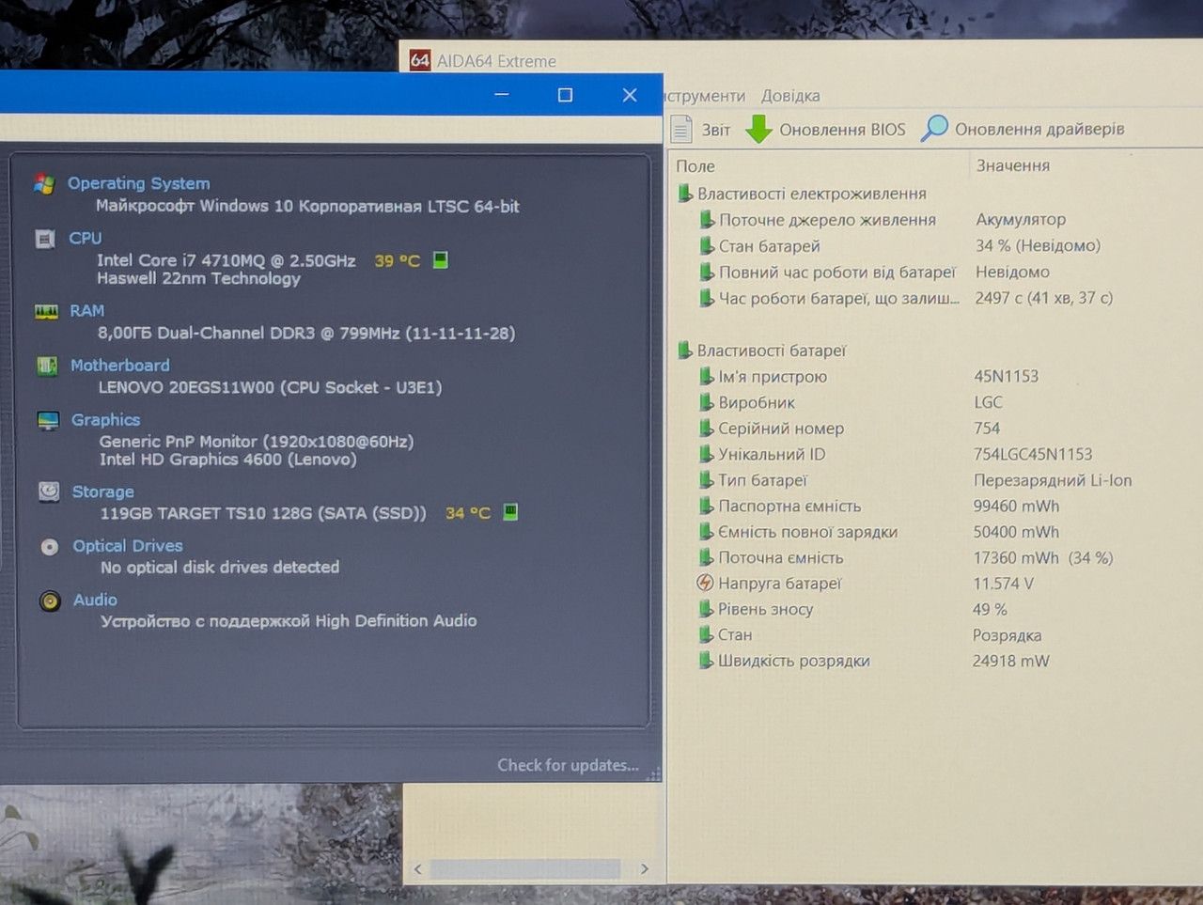Click the Optical Drives disc icon
The width and height of the screenshot is (1203, 905).
pyautogui.click(x=50, y=546)
